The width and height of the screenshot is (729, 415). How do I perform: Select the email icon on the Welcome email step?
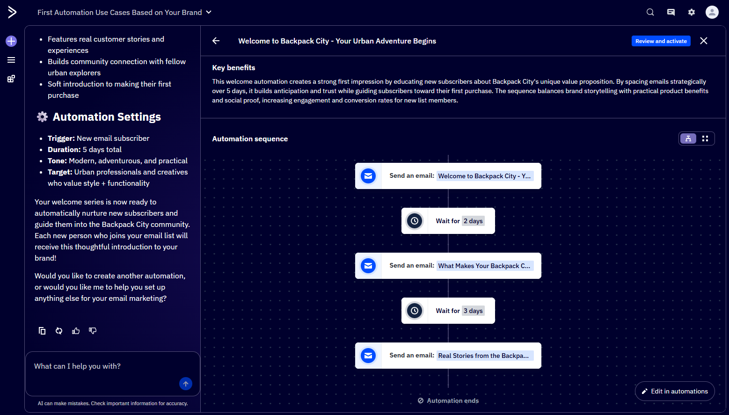[368, 176]
